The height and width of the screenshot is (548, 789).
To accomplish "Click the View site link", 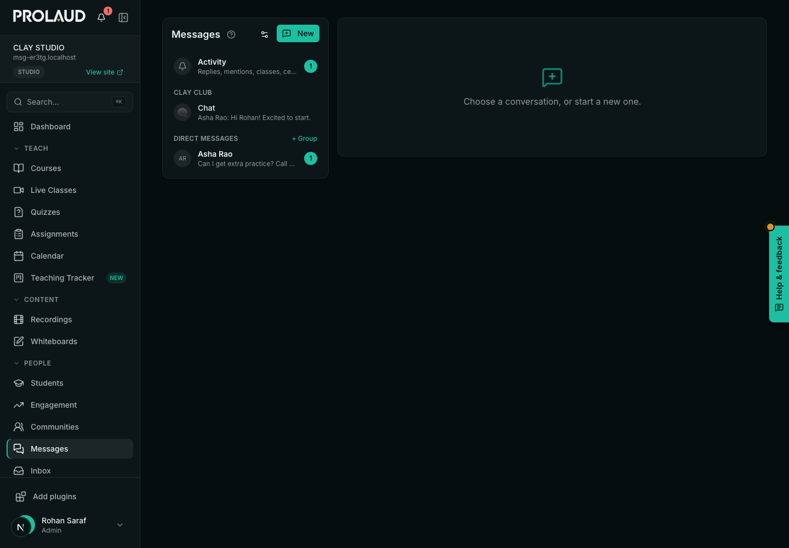I will [x=104, y=72].
